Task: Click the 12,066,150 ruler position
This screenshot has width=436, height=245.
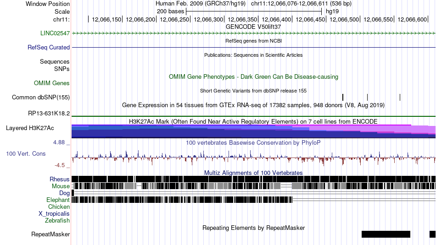Action: coord(106,19)
